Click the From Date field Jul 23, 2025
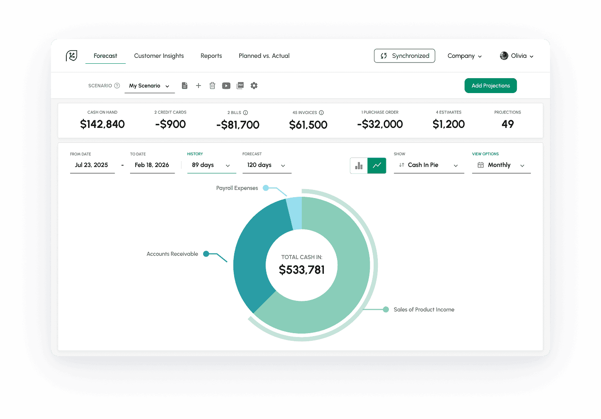This screenshot has height=419, width=601. (x=92, y=165)
